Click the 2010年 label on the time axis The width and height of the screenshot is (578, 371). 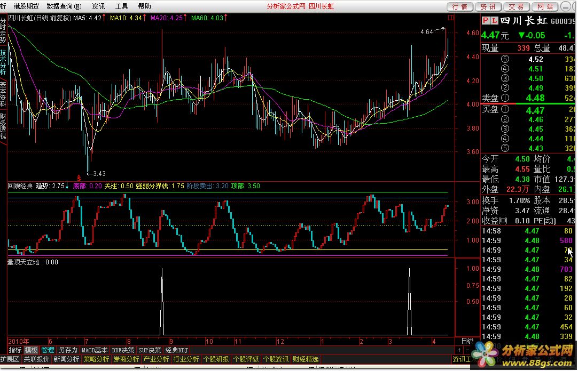click(x=19, y=341)
